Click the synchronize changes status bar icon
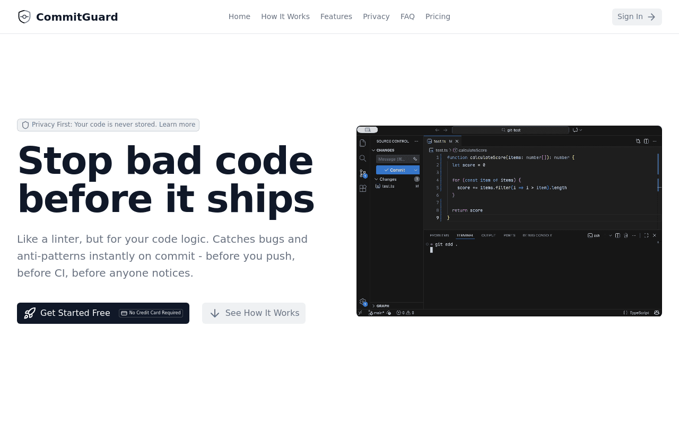Viewport: 679px width, 424px height. click(x=389, y=313)
